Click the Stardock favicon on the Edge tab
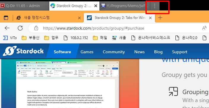The height and width of the screenshot is (108, 209). 89,18
